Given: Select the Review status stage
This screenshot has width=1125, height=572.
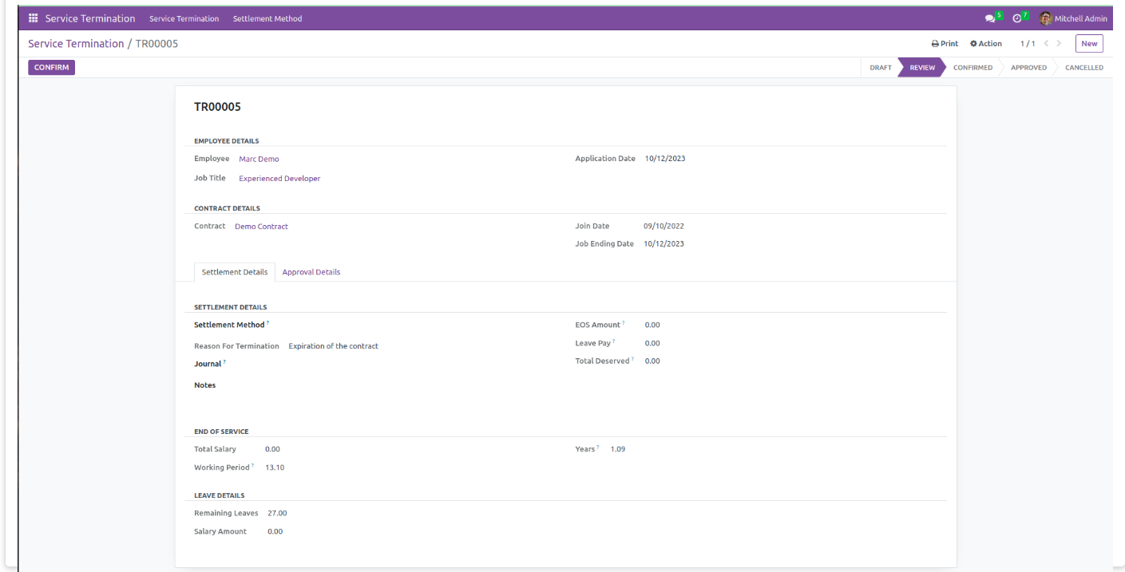Looking at the screenshot, I should [922, 68].
